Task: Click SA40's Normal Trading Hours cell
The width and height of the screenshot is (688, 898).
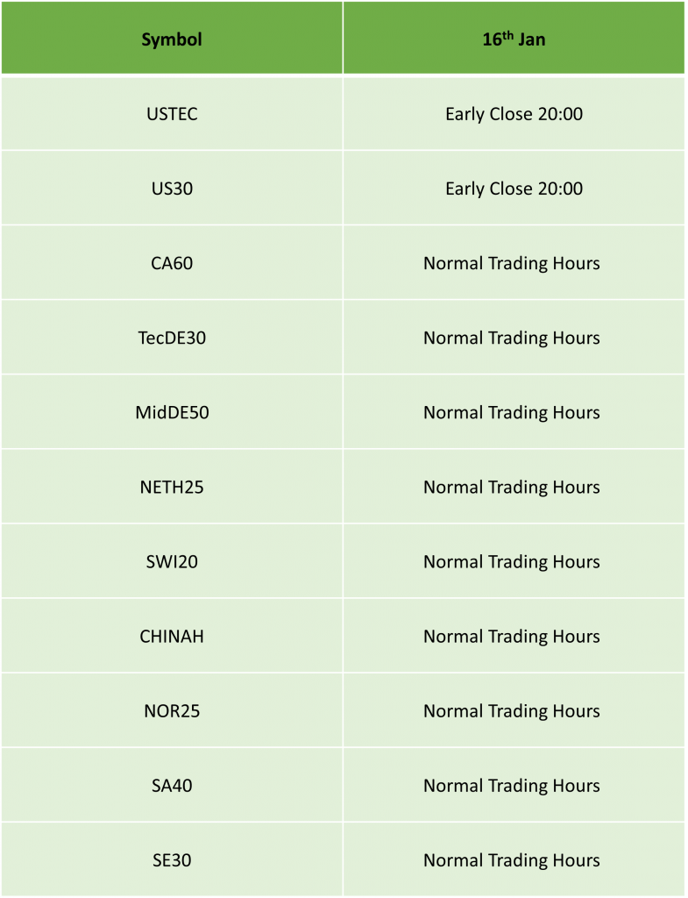Action: (x=514, y=785)
